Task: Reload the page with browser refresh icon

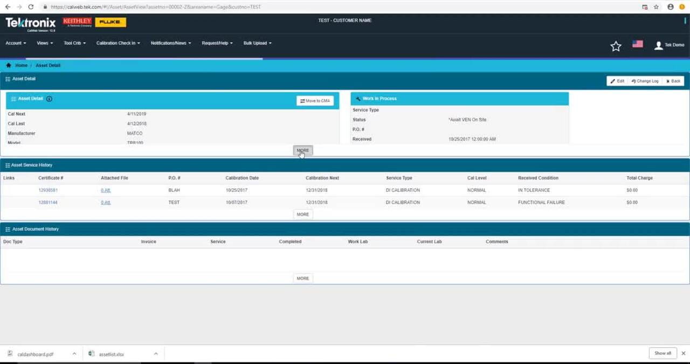Action: pyautogui.click(x=31, y=7)
